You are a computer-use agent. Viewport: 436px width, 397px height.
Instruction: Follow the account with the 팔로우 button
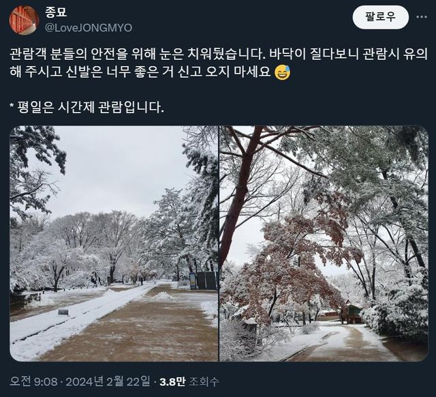tap(380, 17)
